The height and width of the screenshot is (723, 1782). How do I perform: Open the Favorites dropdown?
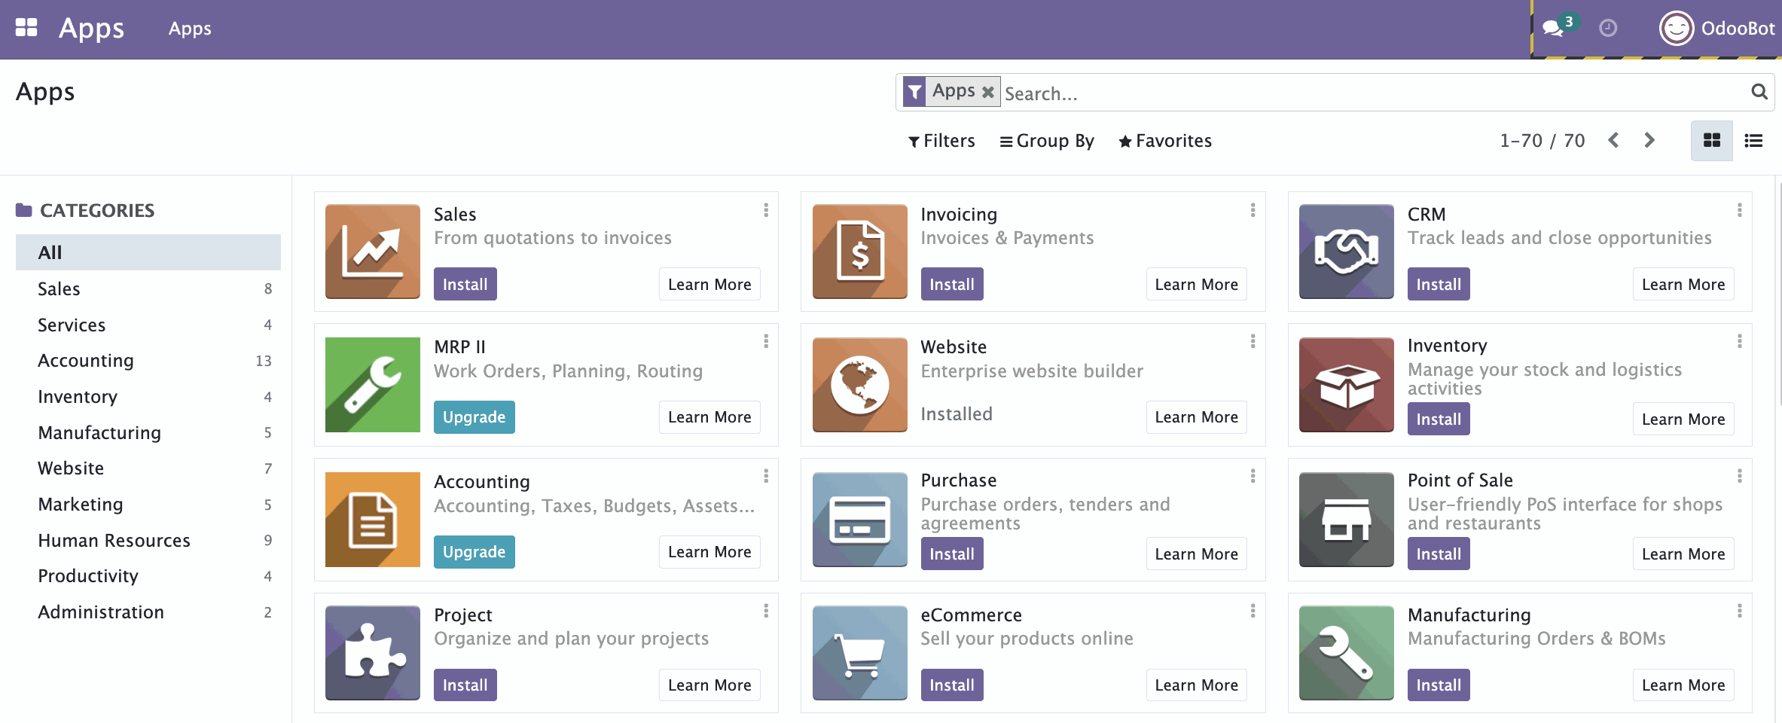(1165, 141)
